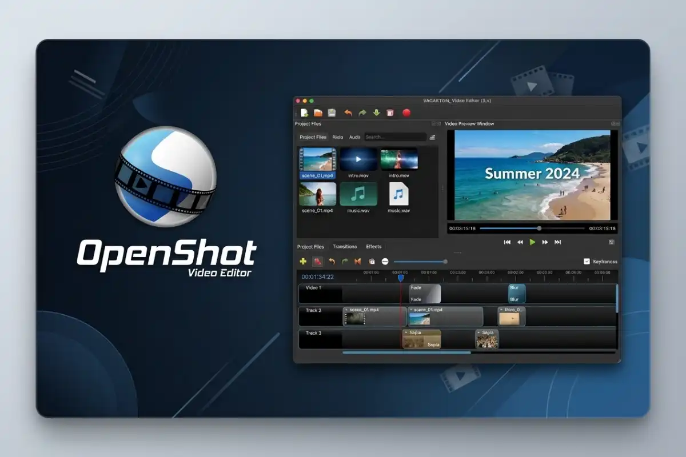Screen dimensions: 686x457
Task: Save the project with the floppy disk icon
Action: coord(332,113)
